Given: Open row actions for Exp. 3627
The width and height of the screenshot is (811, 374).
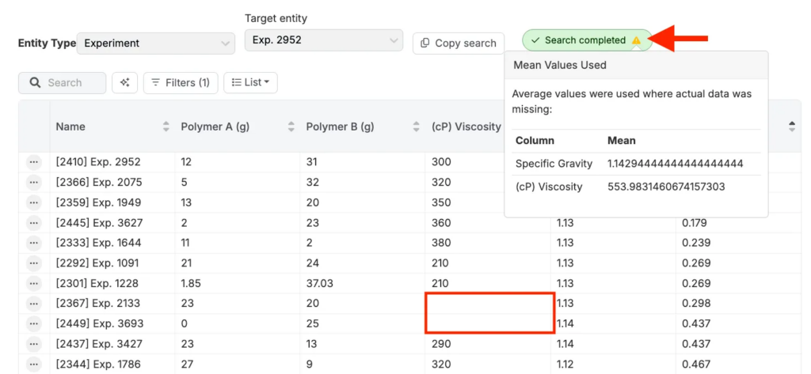Looking at the screenshot, I should point(33,223).
